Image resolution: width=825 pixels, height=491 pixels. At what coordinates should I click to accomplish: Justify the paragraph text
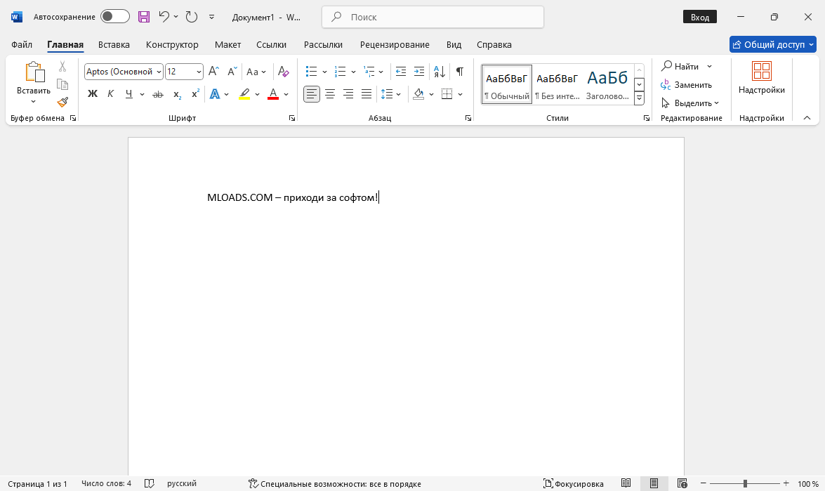point(367,94)
